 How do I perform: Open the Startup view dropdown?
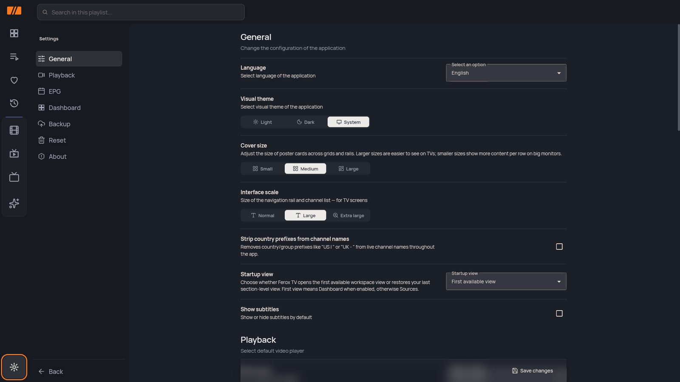pyautogui.click(x=506, y=281)
